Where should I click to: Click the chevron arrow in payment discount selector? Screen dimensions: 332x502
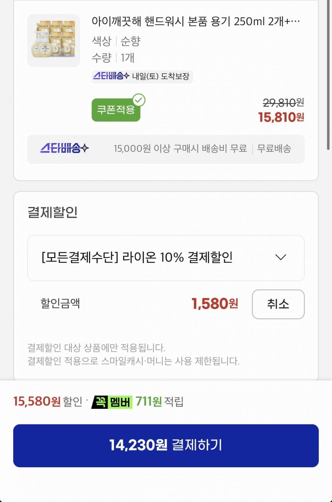(x=281, y=257)
